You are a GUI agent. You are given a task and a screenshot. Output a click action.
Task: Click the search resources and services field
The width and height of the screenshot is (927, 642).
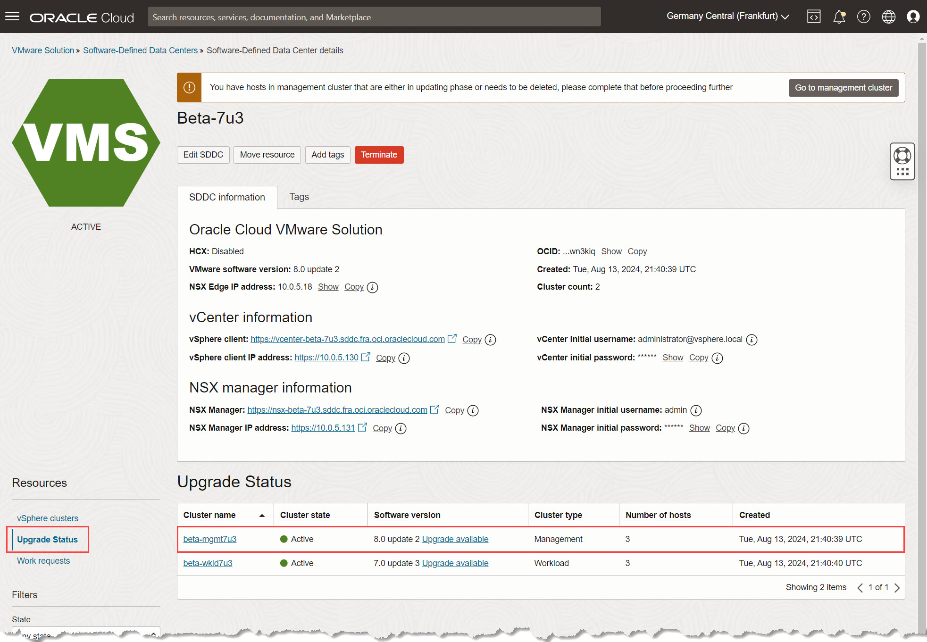pos(374,17)
